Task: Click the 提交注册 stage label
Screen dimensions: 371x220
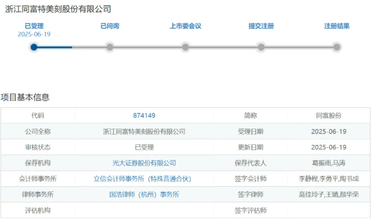Action: click(261, 26)
